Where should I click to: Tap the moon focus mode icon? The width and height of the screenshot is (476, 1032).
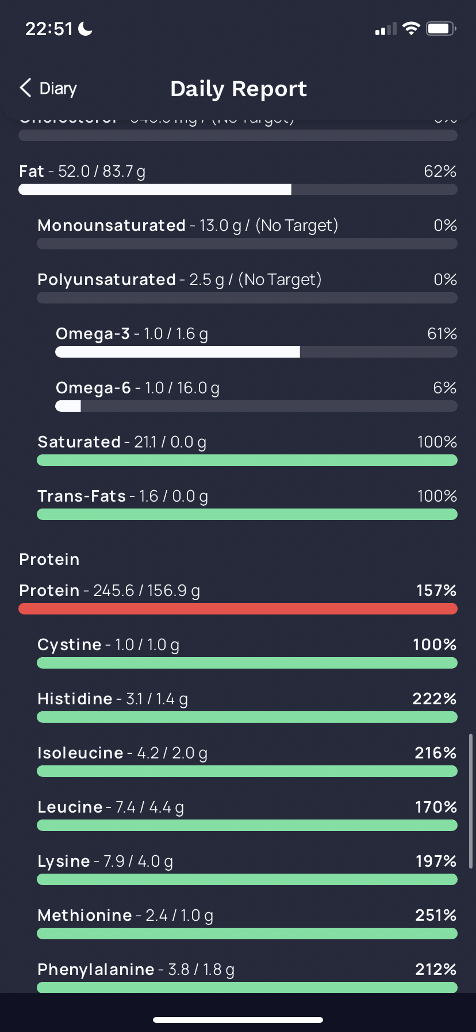(x=85, y=28)
